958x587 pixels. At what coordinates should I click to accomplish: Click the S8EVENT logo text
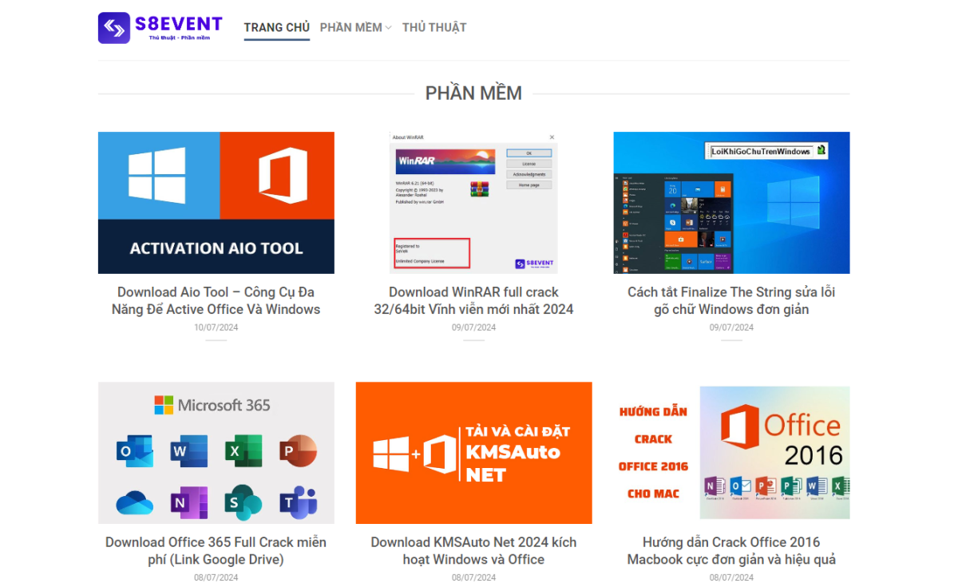coord(178,24)
